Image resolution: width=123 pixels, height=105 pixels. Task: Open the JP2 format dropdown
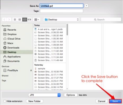pos(44,95)
